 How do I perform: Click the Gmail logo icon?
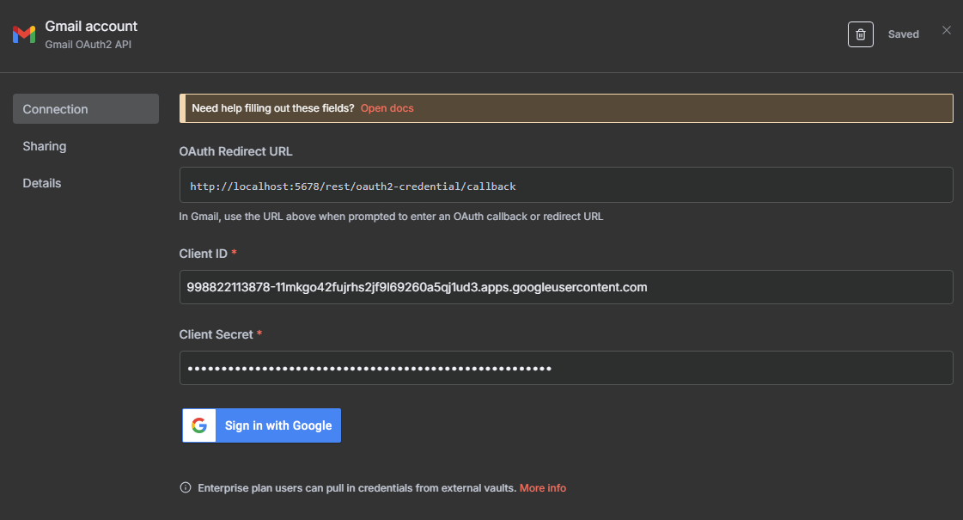click(24, 34)
